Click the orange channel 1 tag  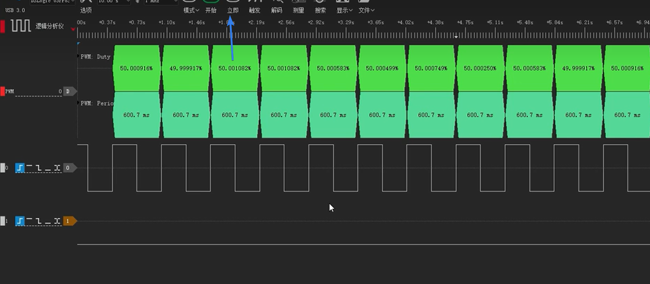[x=69, y=221]
